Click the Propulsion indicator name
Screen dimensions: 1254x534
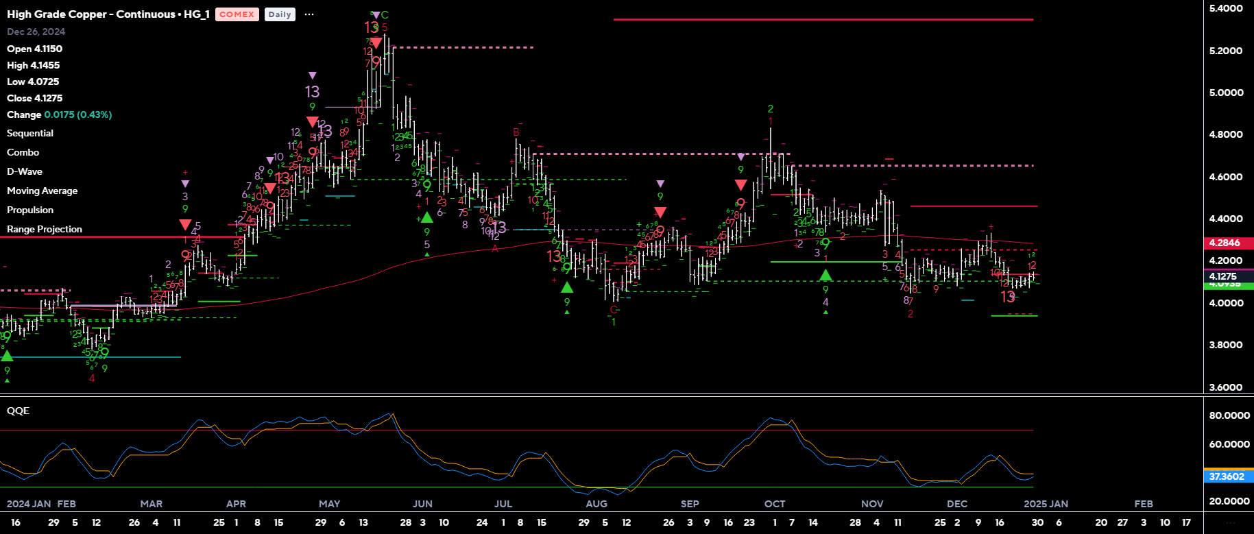pos(30,210)
